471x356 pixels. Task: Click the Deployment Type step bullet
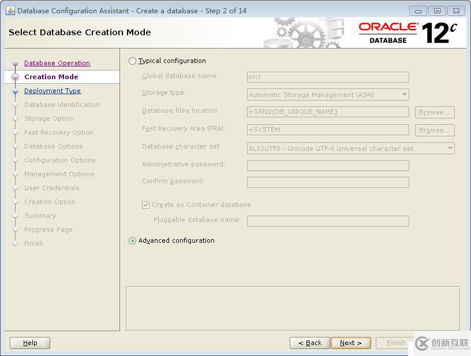click(16, 91)
